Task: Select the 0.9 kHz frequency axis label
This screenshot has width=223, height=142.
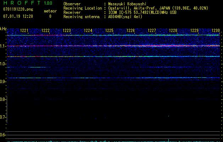Action: 3,82
